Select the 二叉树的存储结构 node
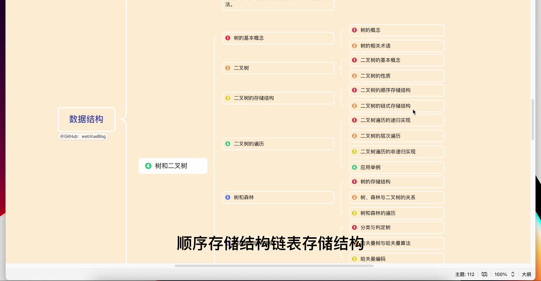Viewport: 541px width, 281px height. tap(278, 98)
